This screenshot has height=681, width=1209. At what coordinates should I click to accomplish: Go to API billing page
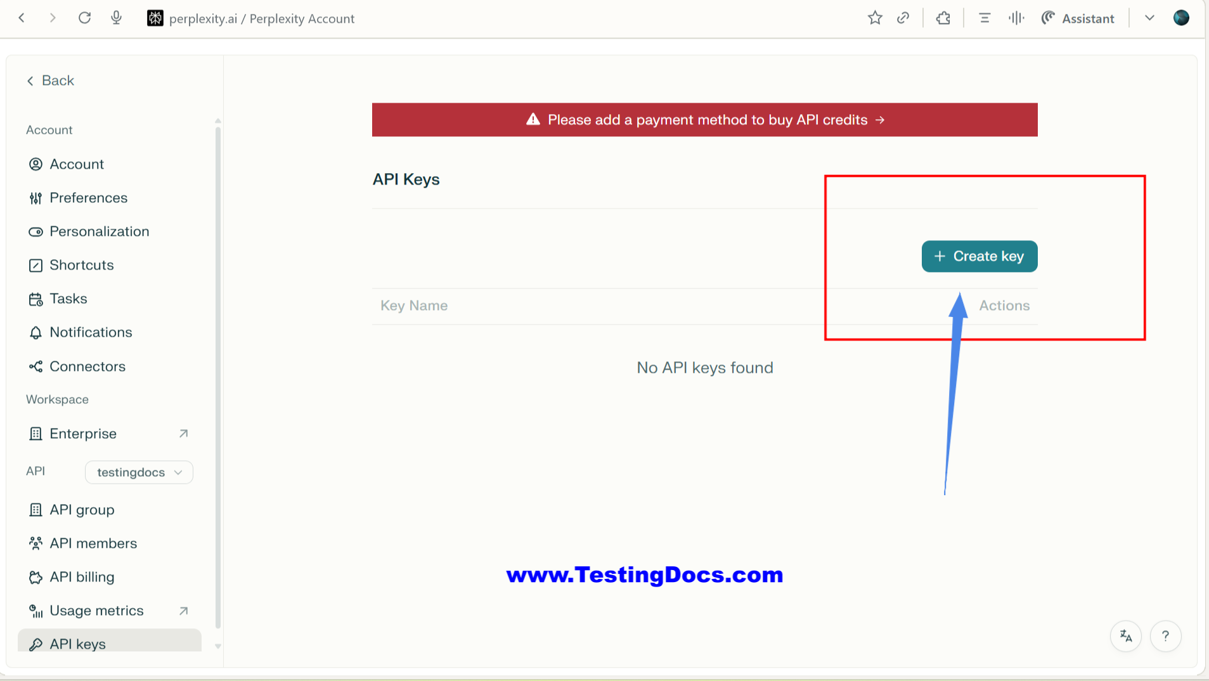click(x=82, y=577)
